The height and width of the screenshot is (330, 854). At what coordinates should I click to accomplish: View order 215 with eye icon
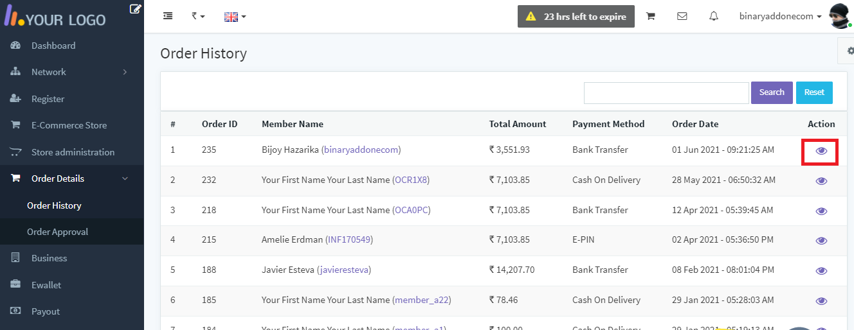coord(821,241)
